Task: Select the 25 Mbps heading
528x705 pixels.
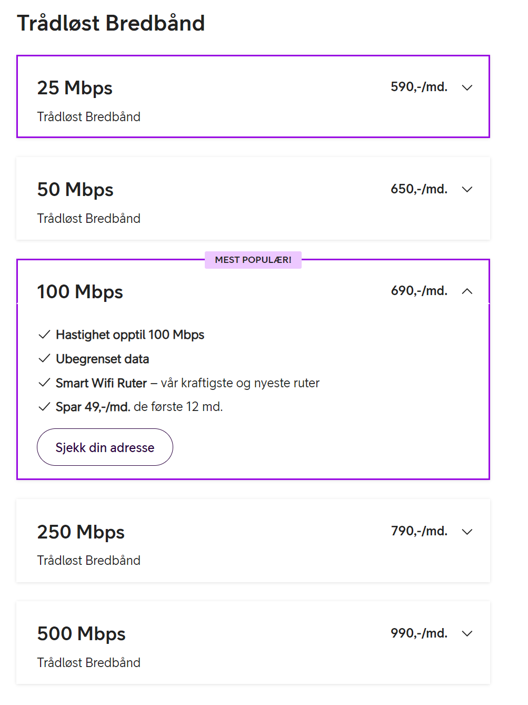Action: click(75, 88)
